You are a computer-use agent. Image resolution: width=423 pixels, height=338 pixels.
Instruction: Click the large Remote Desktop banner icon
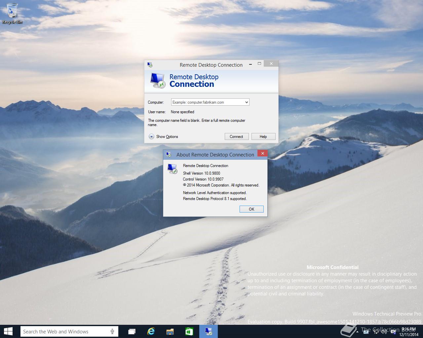pos(158,81)
